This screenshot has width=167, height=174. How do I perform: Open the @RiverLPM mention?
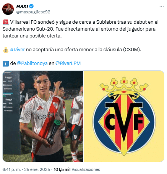pyautogui.click(x=68, y=63)
